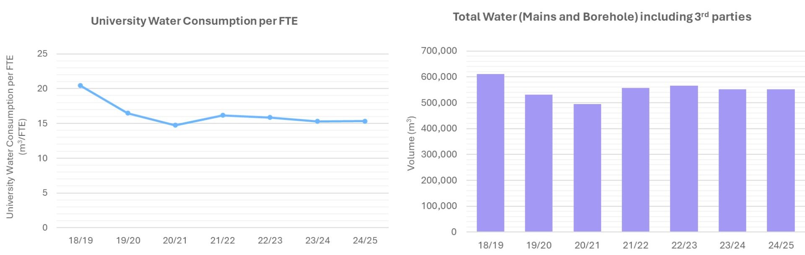
Task: Select the tallest bar for 18/19
Action: click(491, 153)
